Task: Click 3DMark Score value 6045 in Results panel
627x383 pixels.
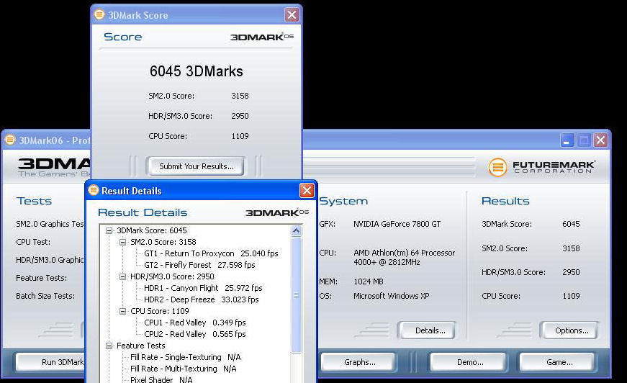Action: [x=571, y=225]
